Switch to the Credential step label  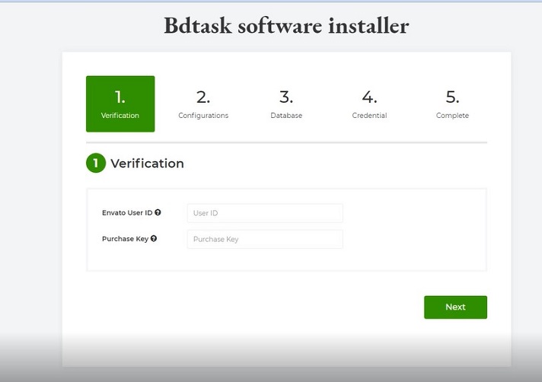pyautogui.click(x=369, y=116)
